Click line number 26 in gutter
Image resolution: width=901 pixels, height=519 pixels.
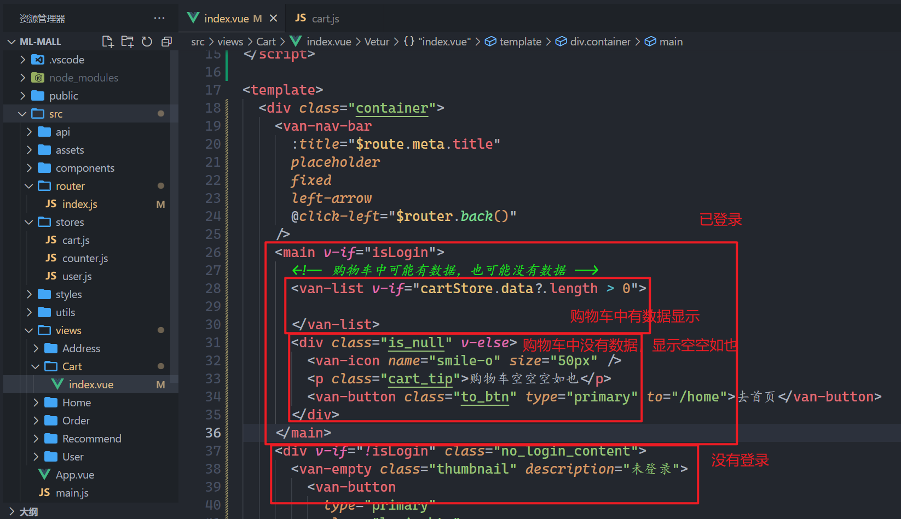(x=213, y=253)
